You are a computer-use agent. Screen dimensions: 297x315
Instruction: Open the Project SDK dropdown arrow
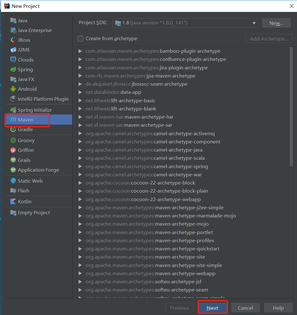[x=254, y=23]
